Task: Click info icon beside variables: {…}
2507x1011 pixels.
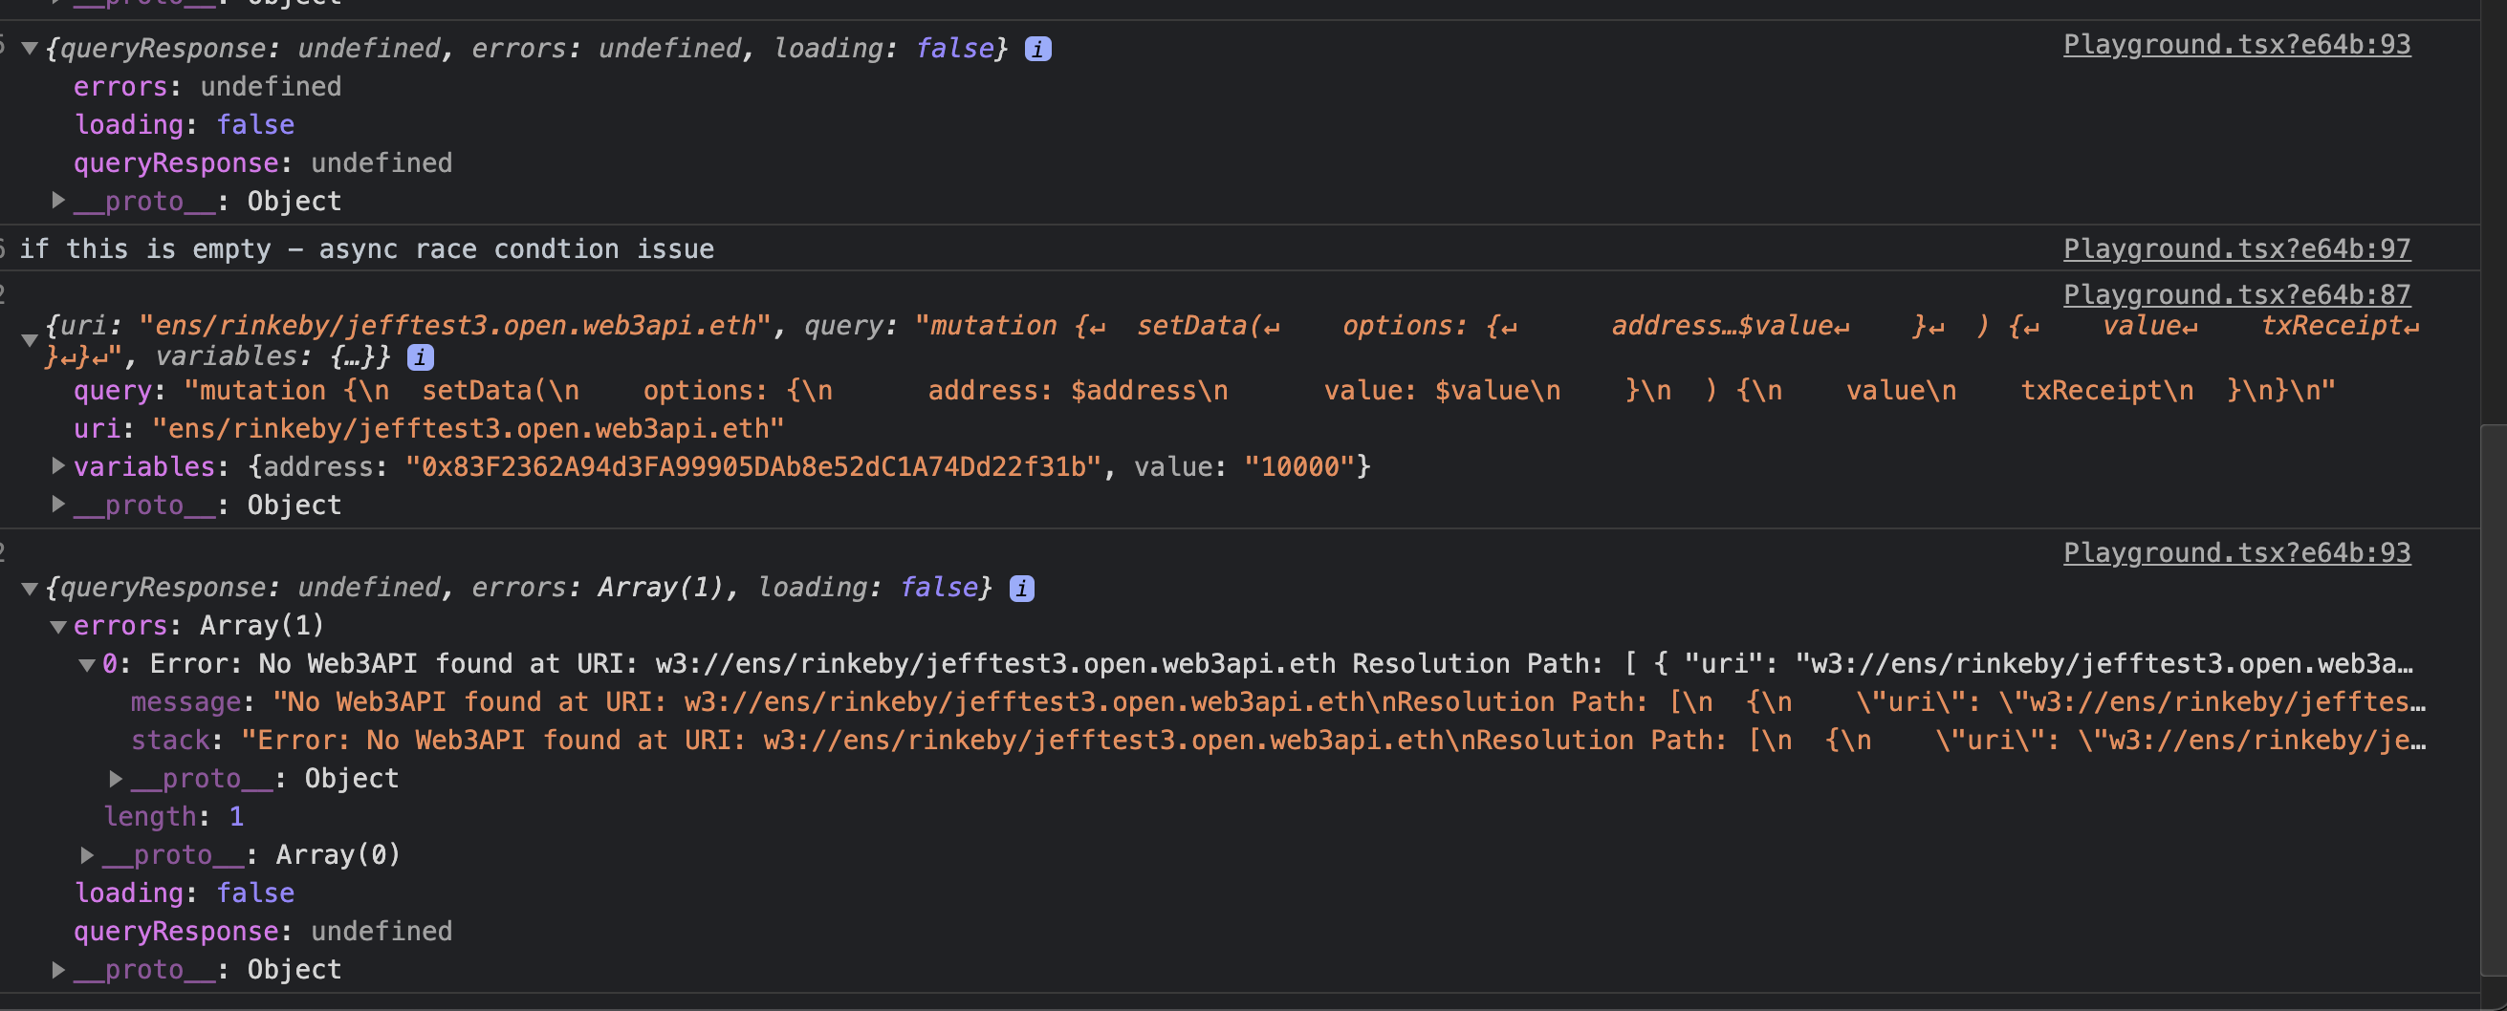Action: point(420,357)
